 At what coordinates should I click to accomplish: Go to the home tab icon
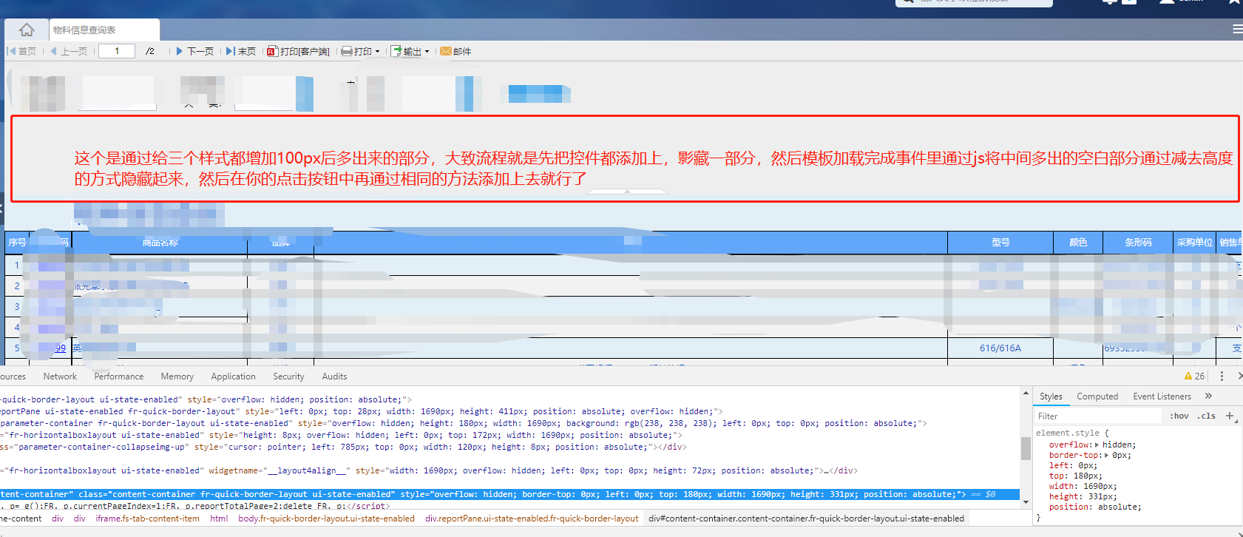(x=27, y=30)
